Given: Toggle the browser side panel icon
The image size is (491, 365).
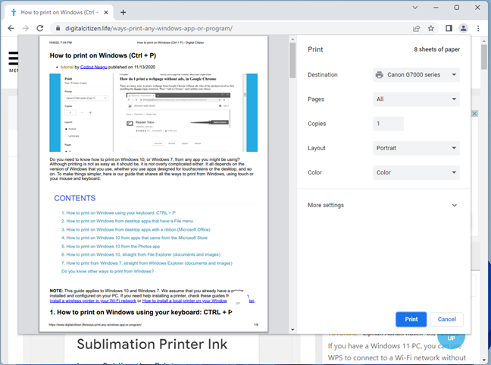Looking at the screenshot, I should point(449,29).
